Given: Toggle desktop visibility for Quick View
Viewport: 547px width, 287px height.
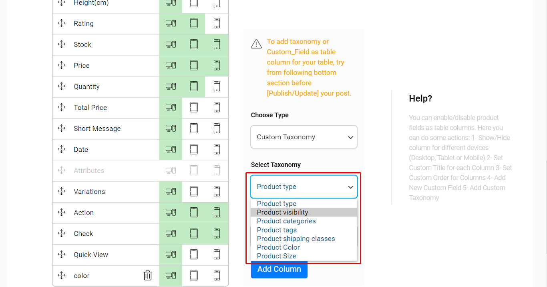Looking at the screenshot, I should 171,255.
